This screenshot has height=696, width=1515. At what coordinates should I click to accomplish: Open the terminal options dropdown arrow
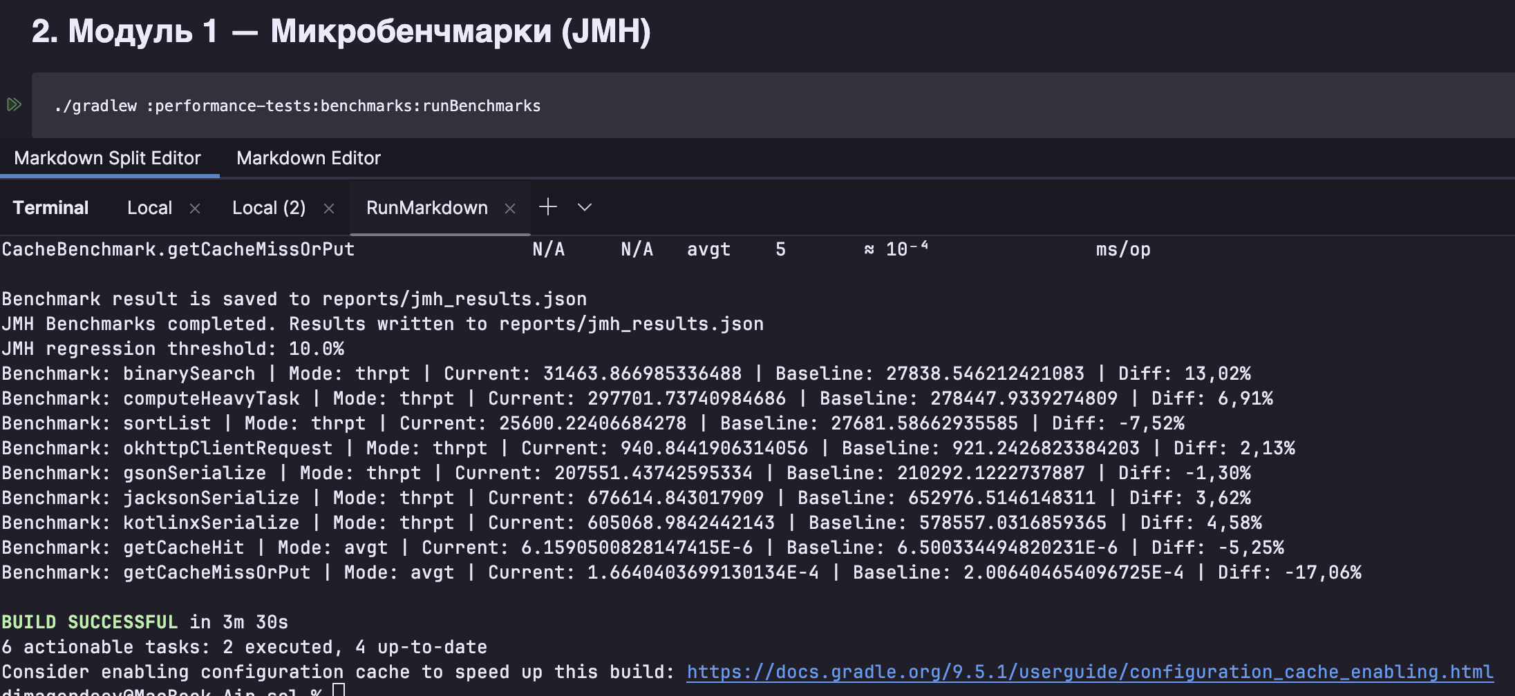585,207
